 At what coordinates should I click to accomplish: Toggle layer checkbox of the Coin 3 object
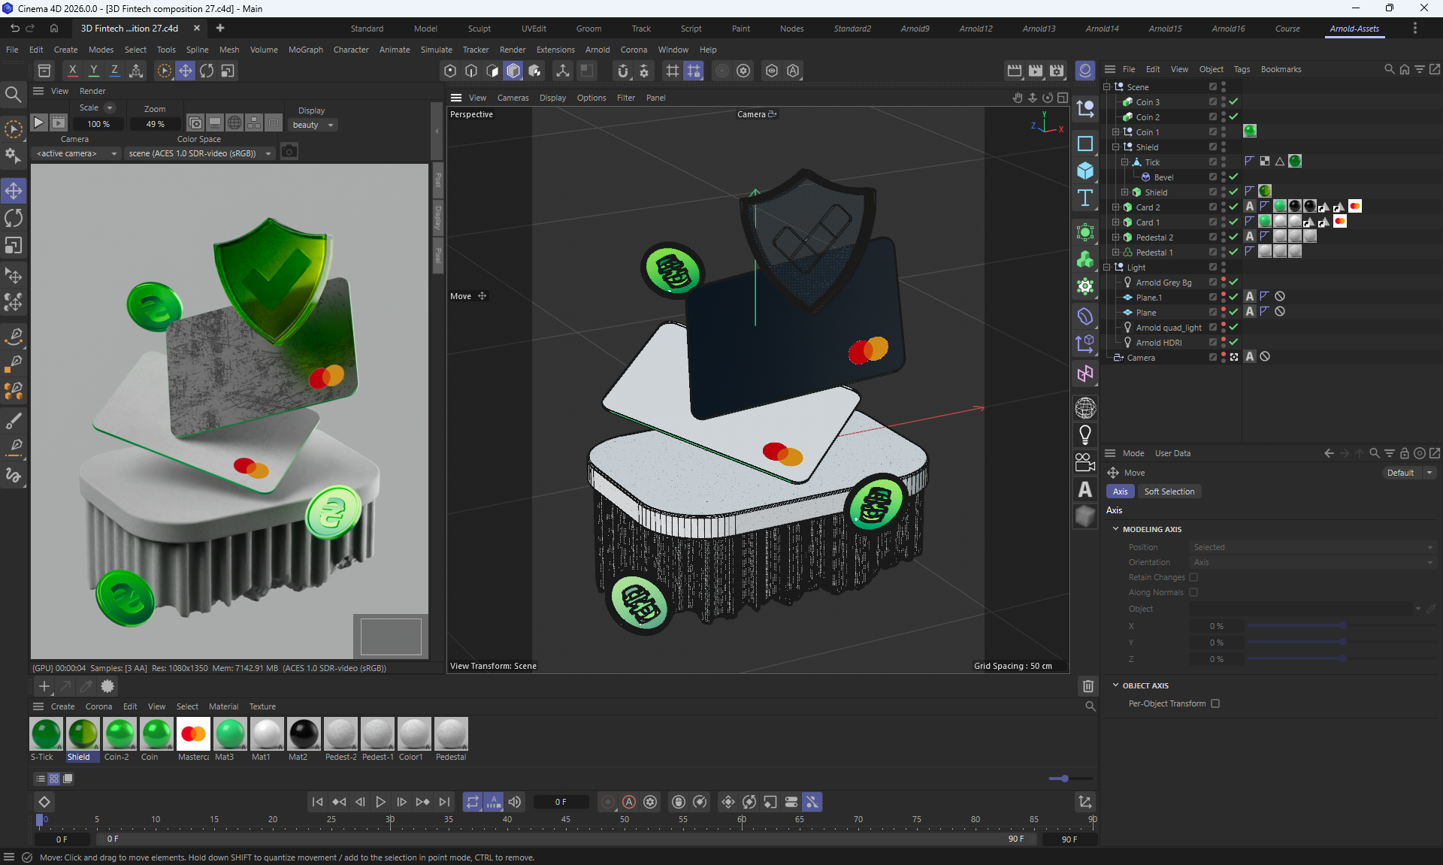click(x=1212, y=102)
